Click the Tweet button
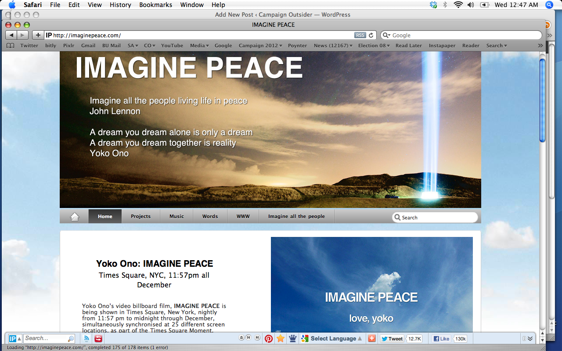Image resolution: width=562 pixels, height=351 pixels. (x=392, y=338)
